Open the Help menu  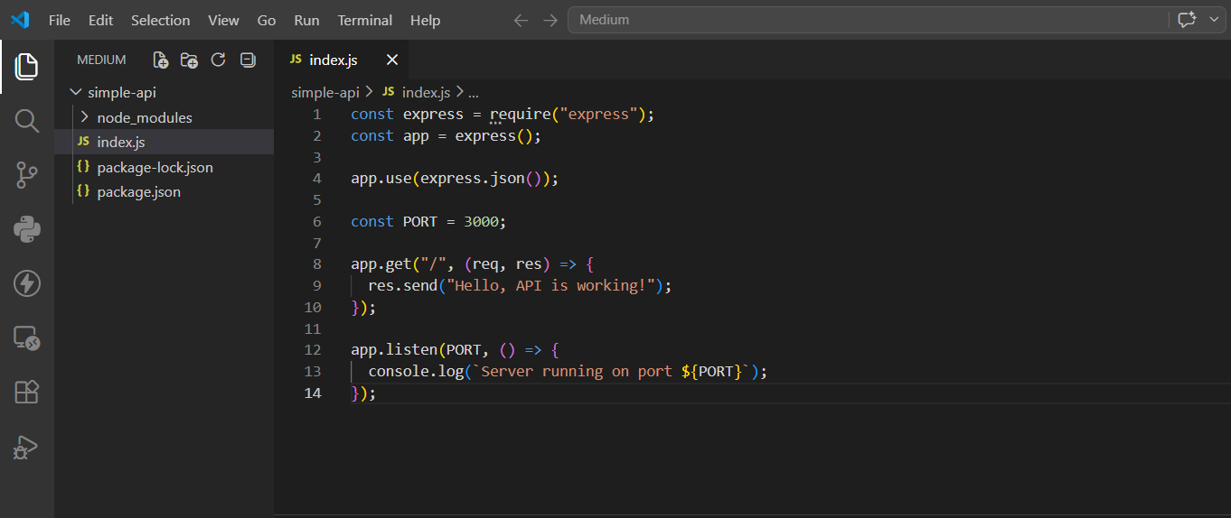click(426, 20)
